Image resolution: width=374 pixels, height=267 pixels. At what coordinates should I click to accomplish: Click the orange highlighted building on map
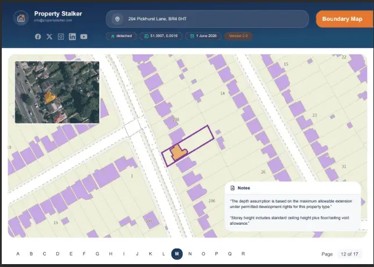tap(178, 152)
